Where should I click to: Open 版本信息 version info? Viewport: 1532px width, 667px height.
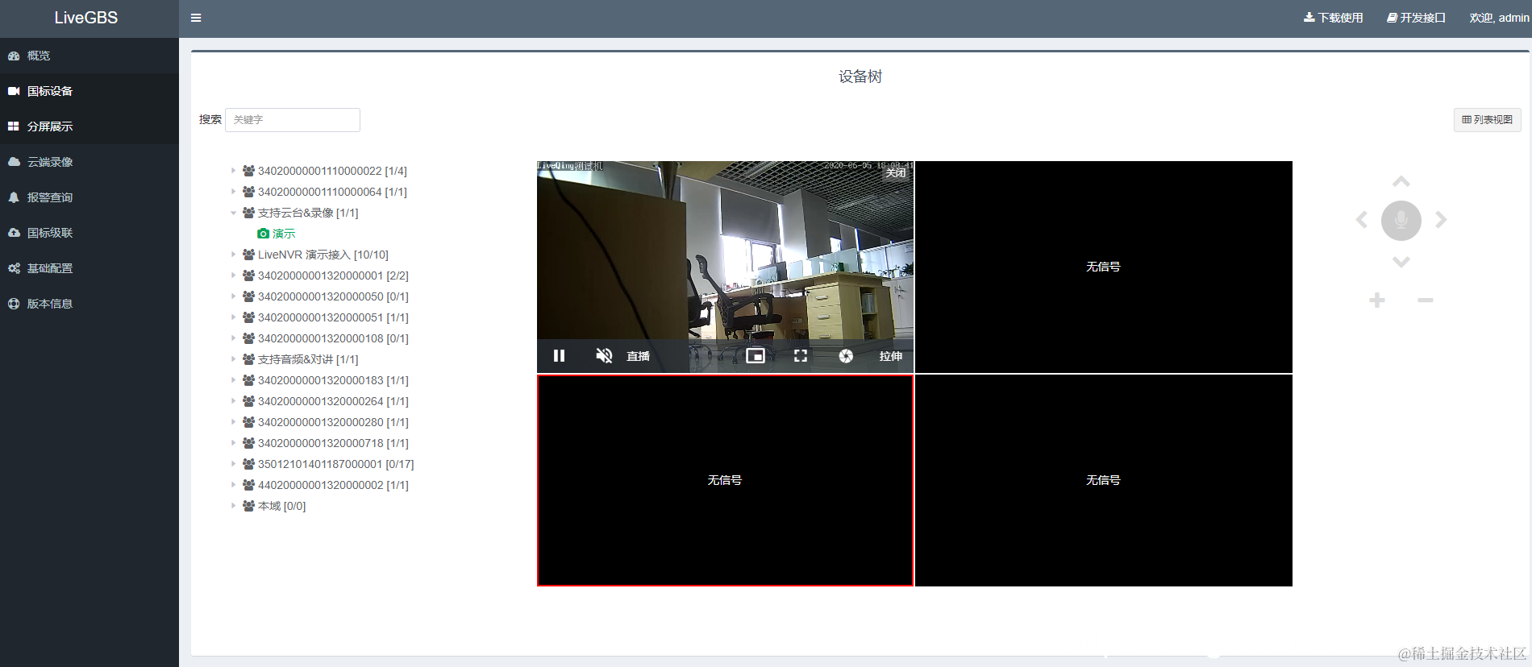click(90, 304)
